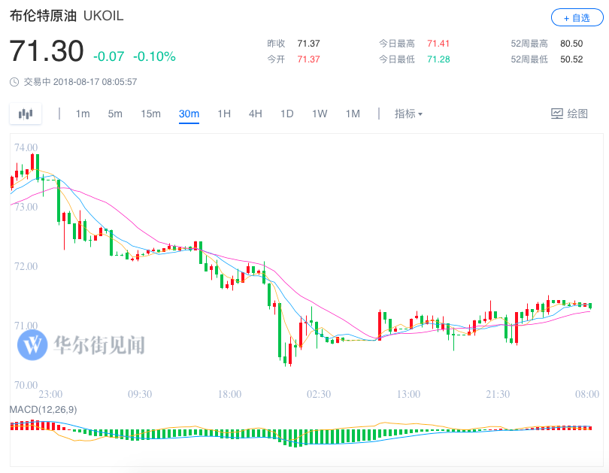
Task: Click the 52周最高 value 80.50
Action: pos(571,44)
